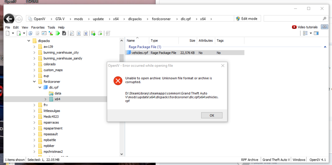Click the vehicles.rpf file icon

coord(129,52)
